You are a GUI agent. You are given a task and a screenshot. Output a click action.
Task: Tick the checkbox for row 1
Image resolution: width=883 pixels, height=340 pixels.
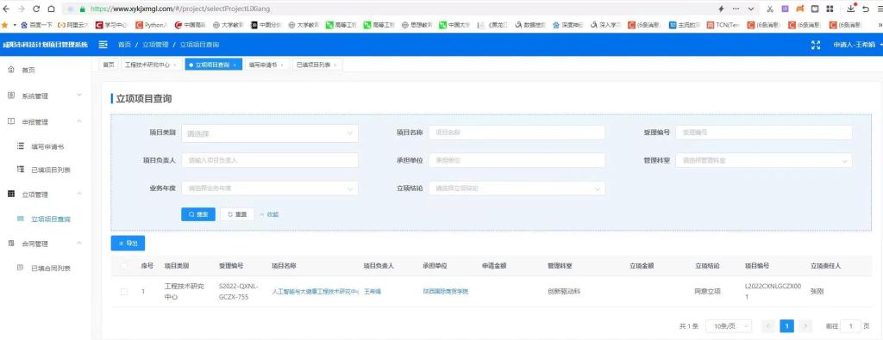click(124, 292)
